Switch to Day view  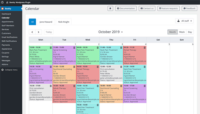(x=190, y=32)
